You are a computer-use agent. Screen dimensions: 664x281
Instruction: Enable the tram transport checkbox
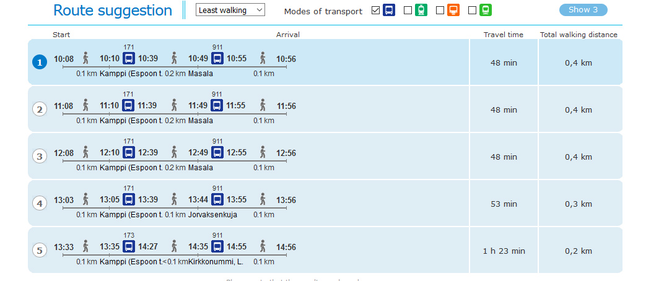pyautogui.click(x=408, y=11)
